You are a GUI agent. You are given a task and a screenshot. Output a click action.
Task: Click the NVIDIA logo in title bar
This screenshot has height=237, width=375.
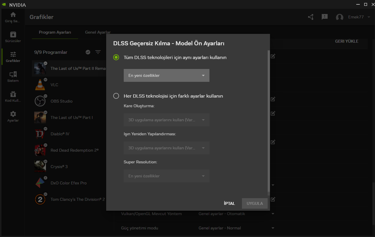pyautogui.click(x=4, y=5)
